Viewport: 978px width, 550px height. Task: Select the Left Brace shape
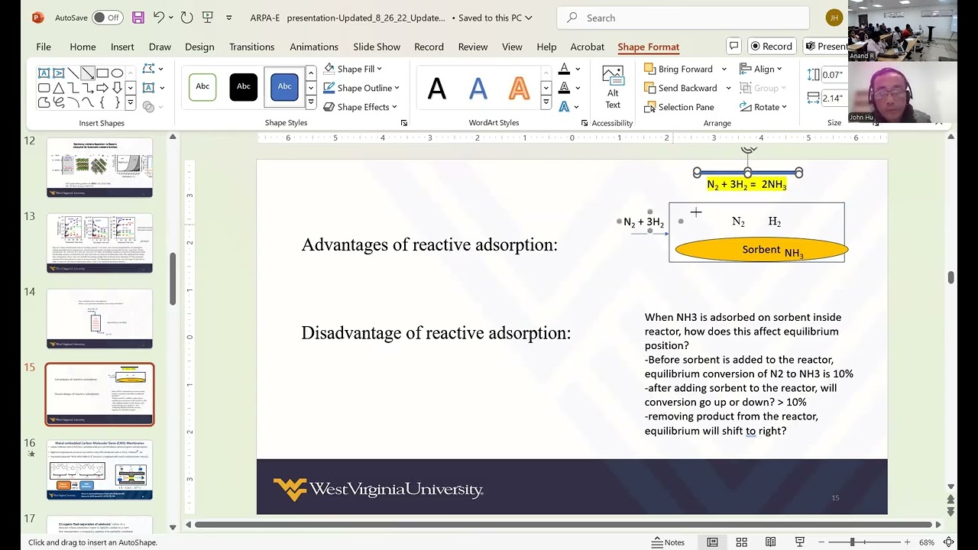coord(102,102)
